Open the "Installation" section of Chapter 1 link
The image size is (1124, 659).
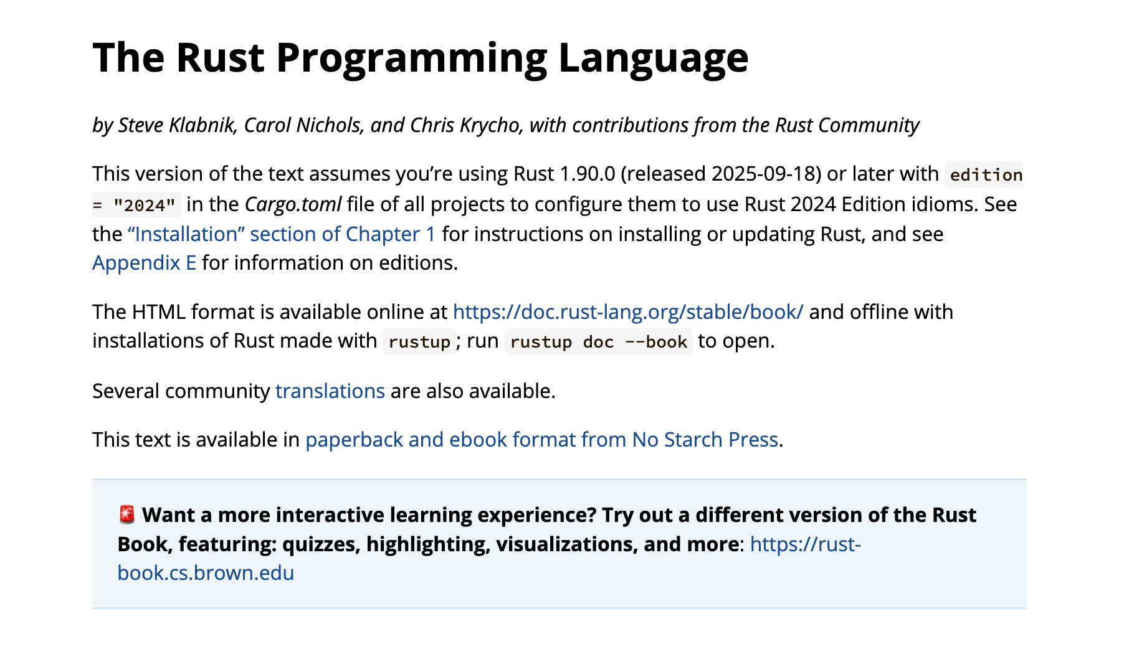pos(282,234)
